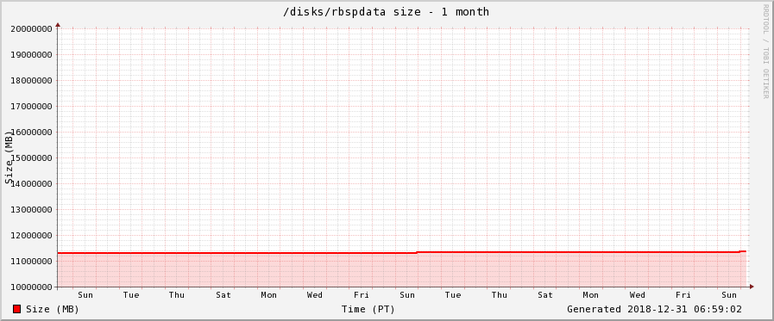Viewport: 774px width, 321px height.
Task: Click the 12000000 y-axis label
Action: click(x=32, y=235)
